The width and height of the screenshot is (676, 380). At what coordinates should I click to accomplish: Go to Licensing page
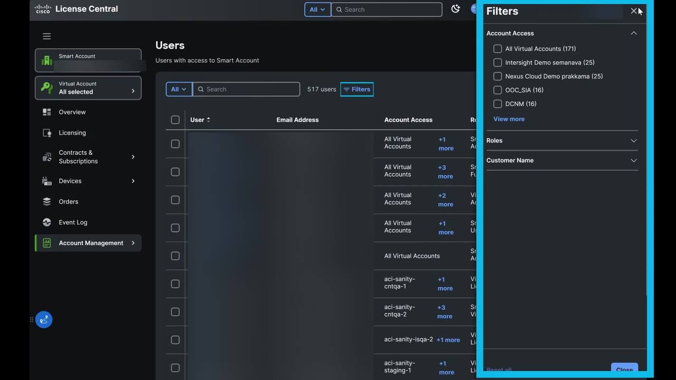pyautogui.click(x=72, y=133)
